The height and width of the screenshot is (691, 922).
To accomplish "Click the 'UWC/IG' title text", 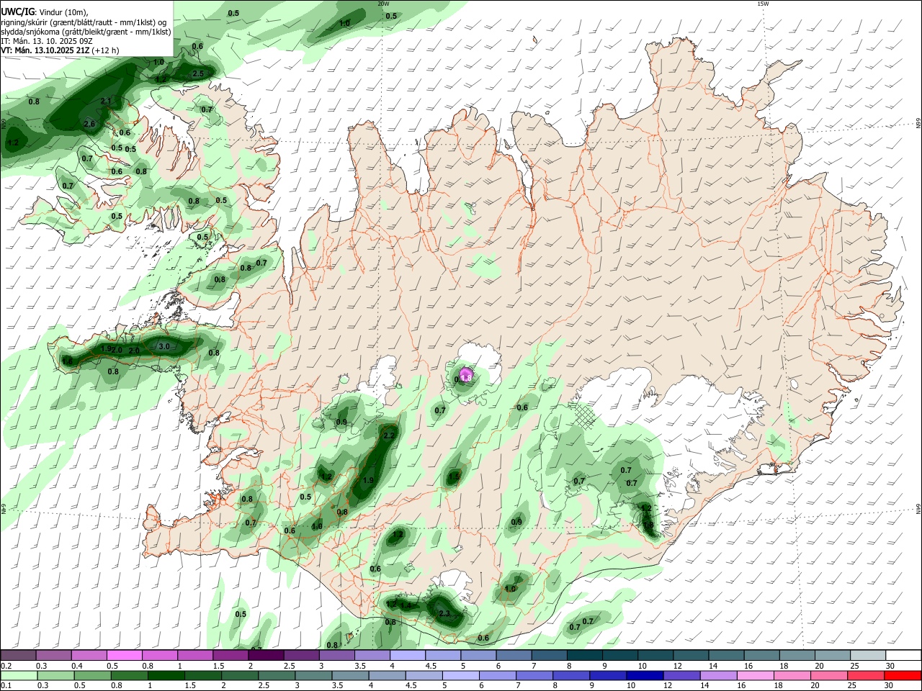I will click(x=17, y=12).
